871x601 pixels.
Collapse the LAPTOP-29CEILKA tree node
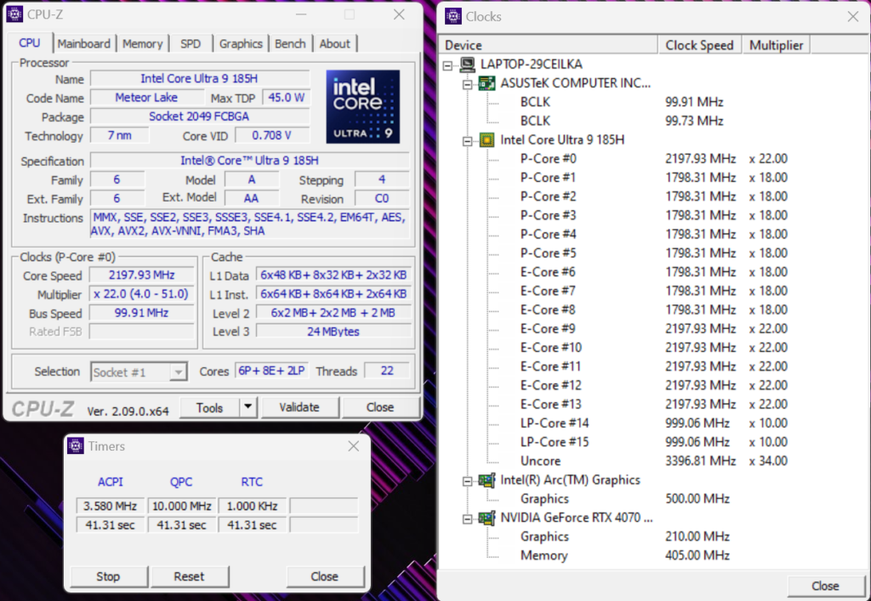click(x=448, y=65)
